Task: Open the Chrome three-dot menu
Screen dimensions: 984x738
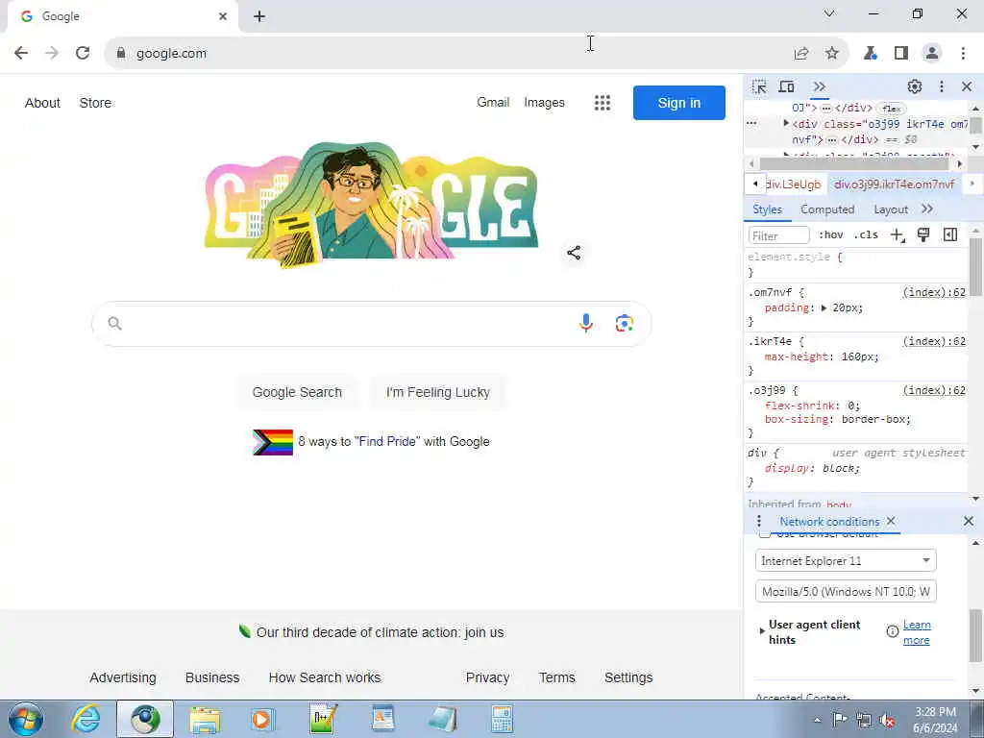Action: [x=963, y=54]
